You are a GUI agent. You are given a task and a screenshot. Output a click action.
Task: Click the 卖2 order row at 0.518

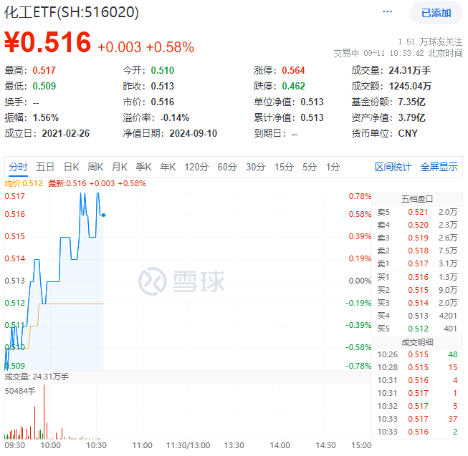pyautogui.click(x=417, y=251)
